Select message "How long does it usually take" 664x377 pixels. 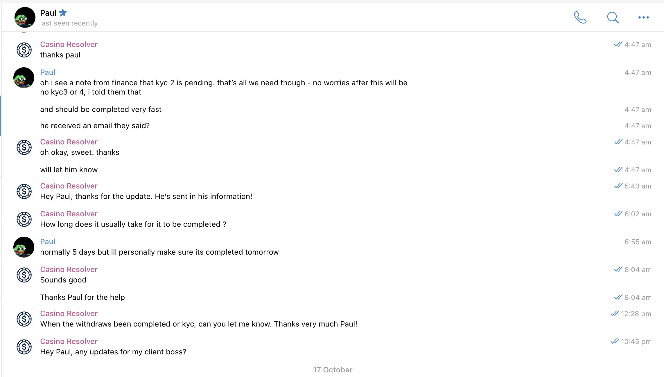pyautogui.click(x=133, y=224)
